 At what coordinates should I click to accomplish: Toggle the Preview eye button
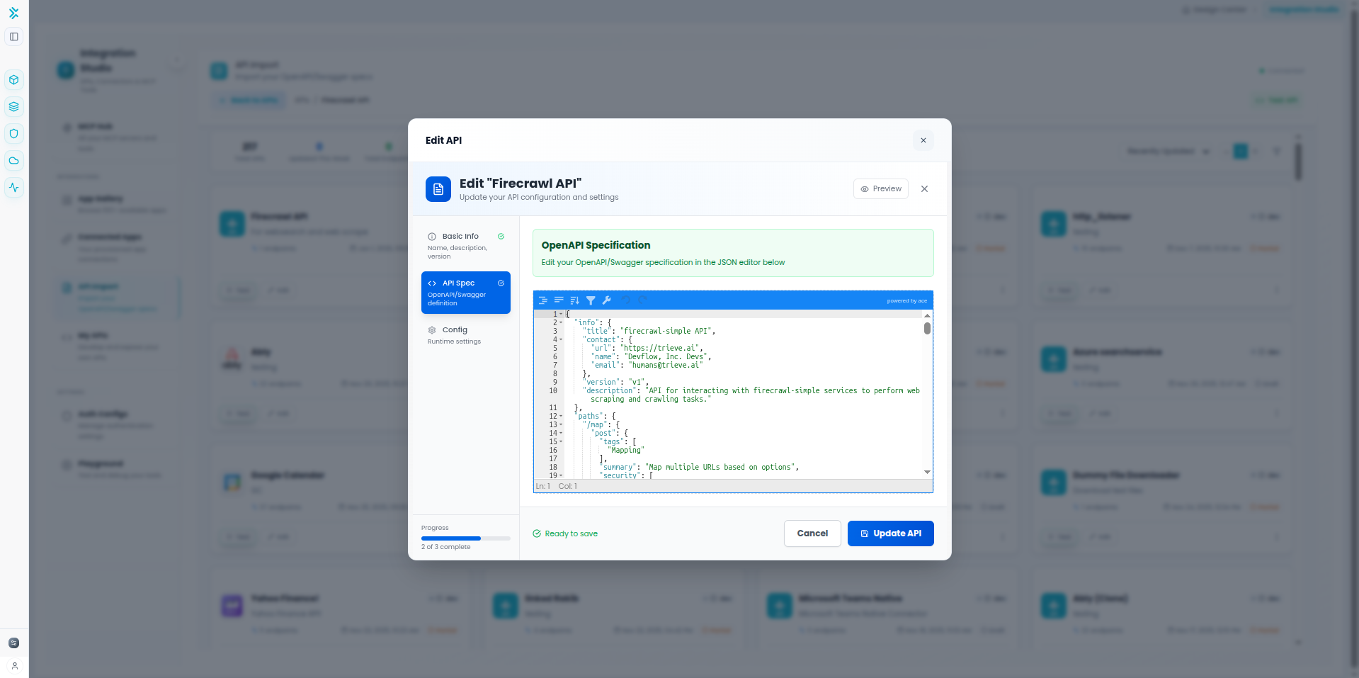880,189
